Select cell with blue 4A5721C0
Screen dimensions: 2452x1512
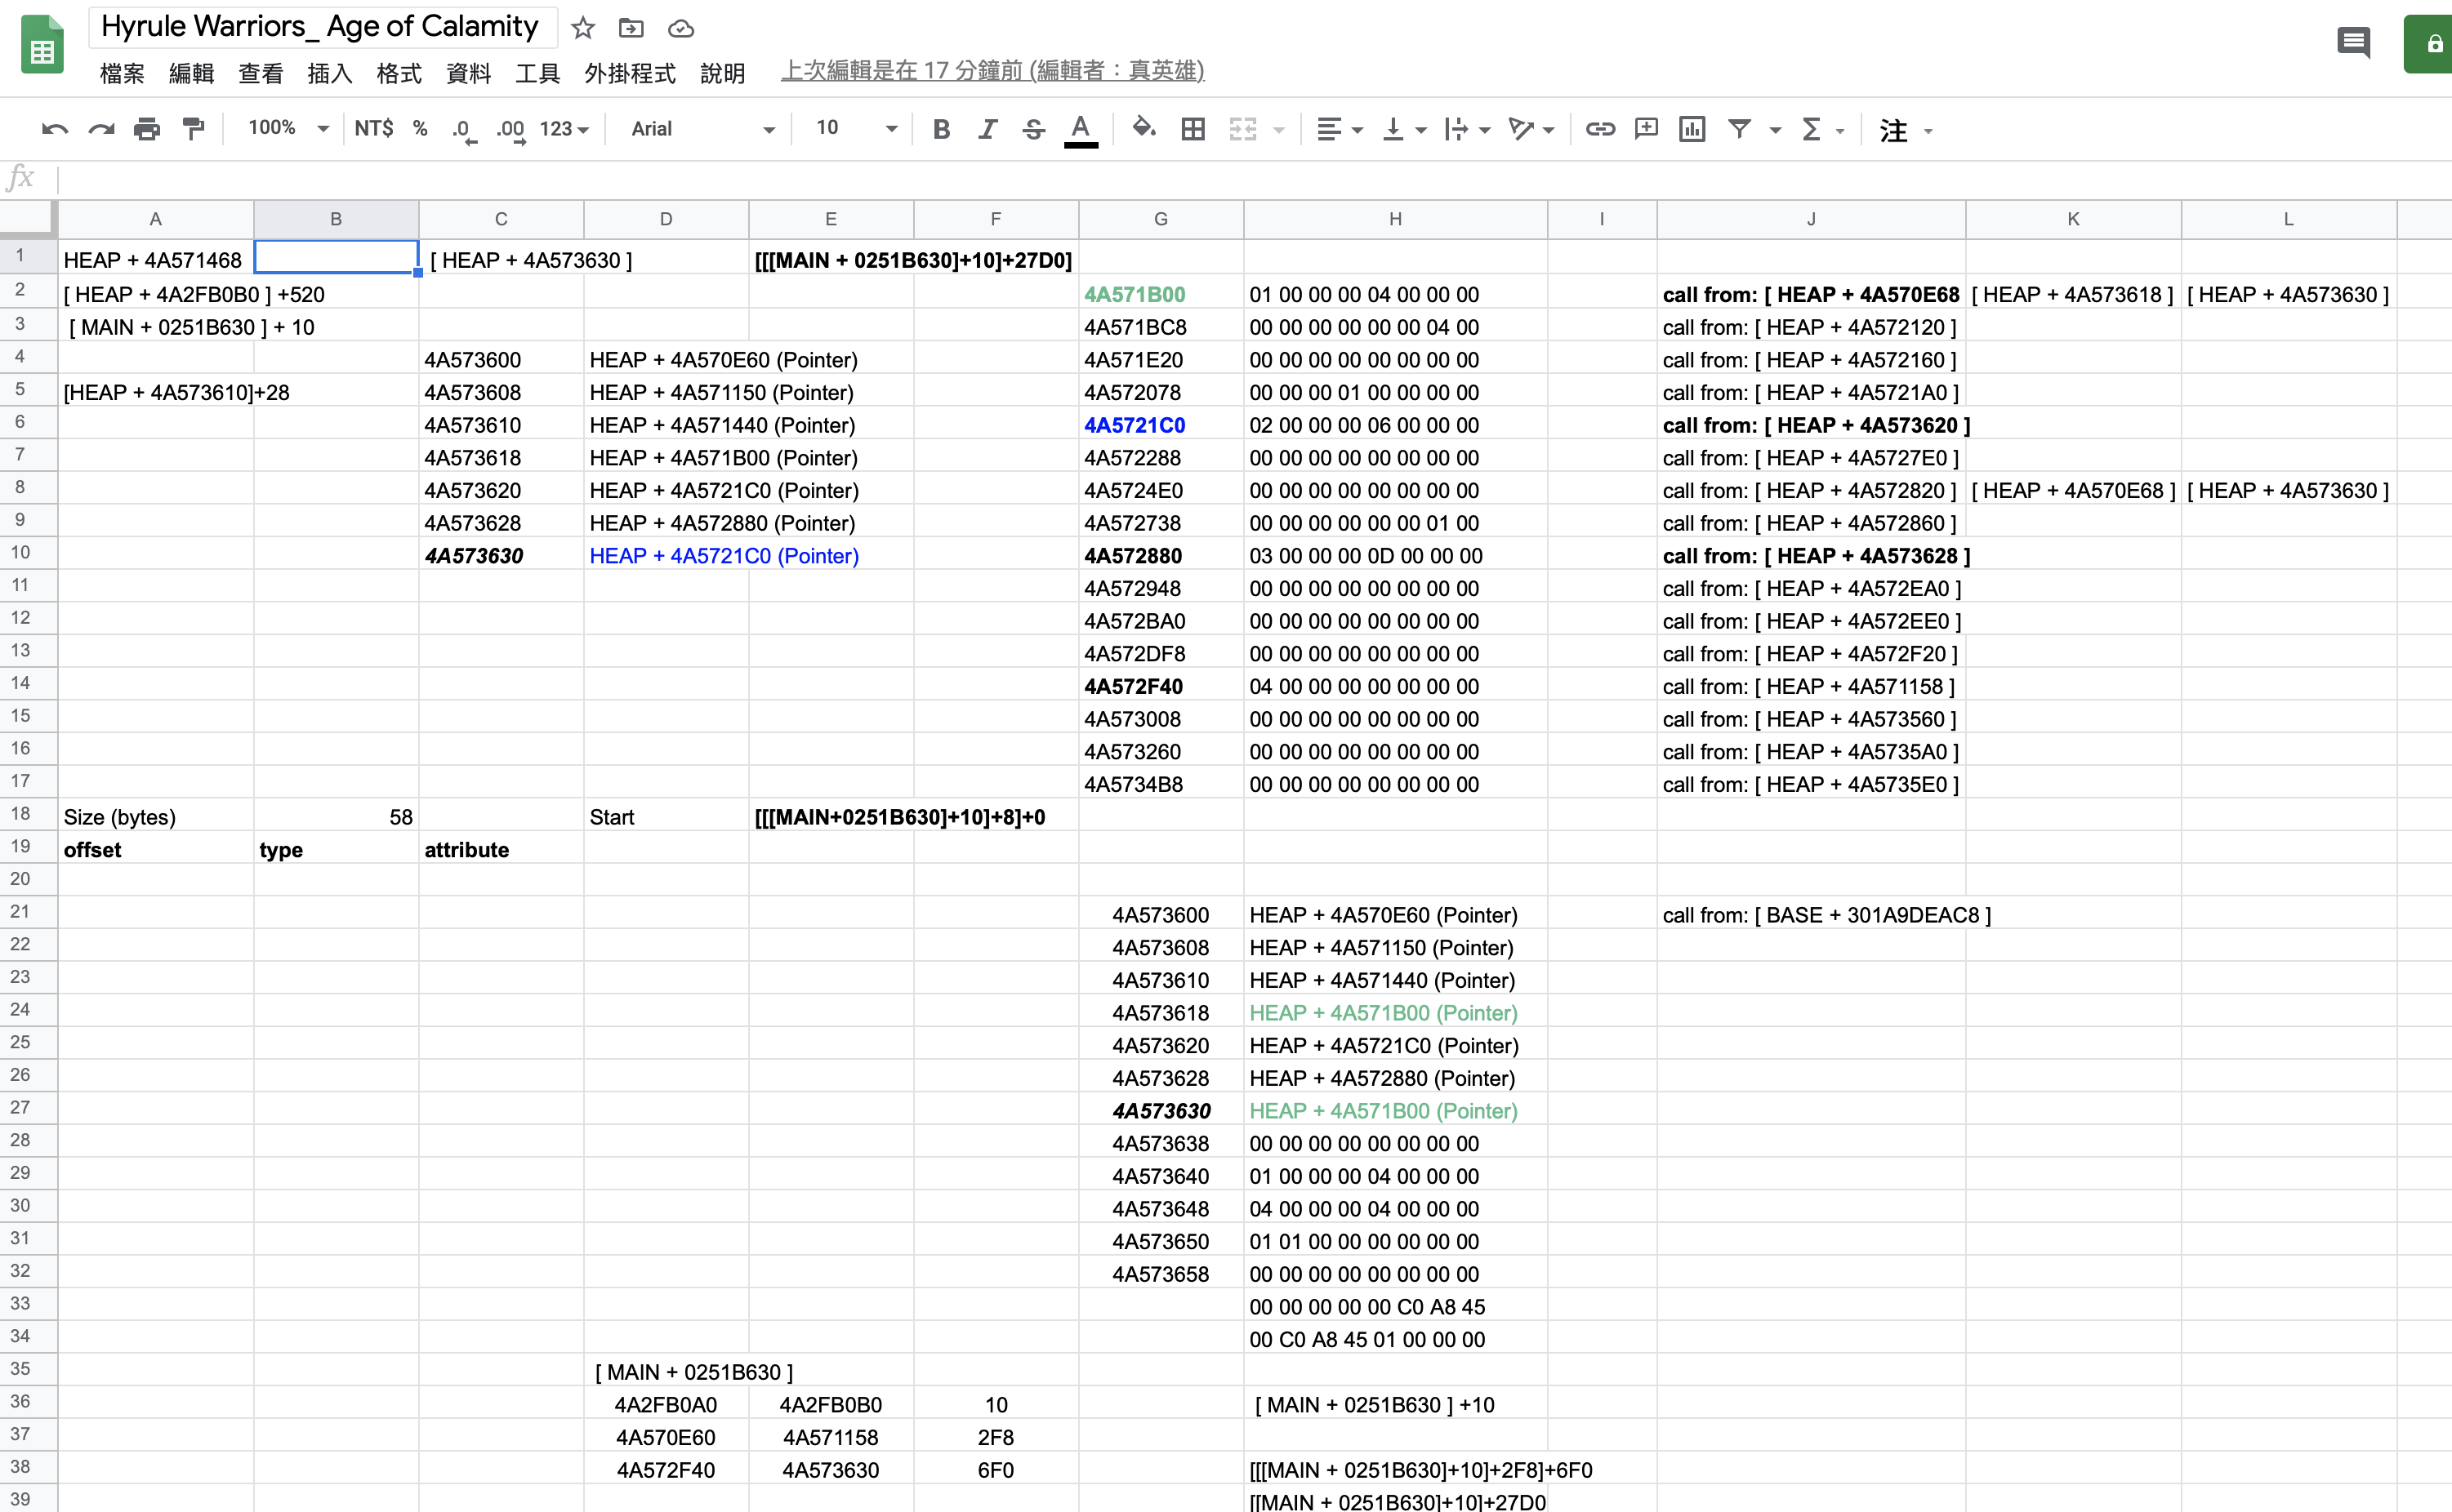click(x=1161, y=425)
